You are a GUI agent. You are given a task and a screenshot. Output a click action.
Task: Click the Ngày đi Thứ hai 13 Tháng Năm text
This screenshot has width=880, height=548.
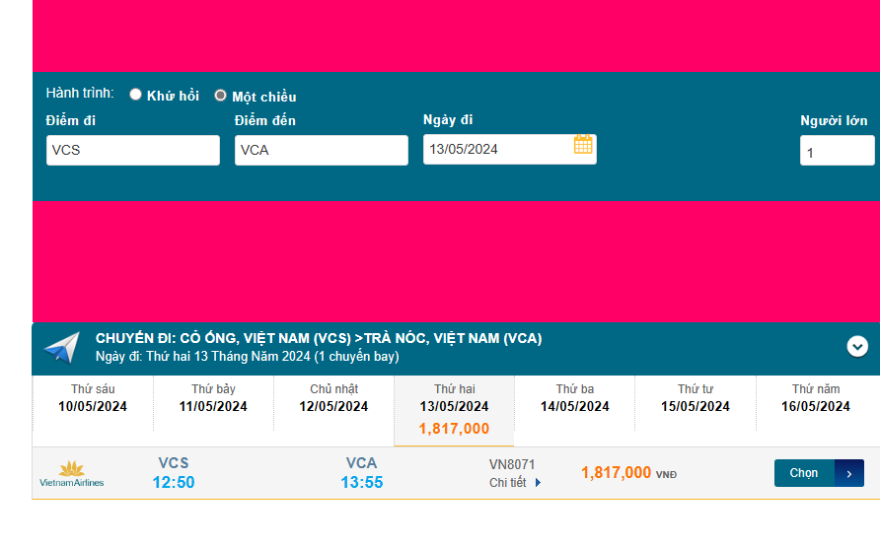(247, 356)
